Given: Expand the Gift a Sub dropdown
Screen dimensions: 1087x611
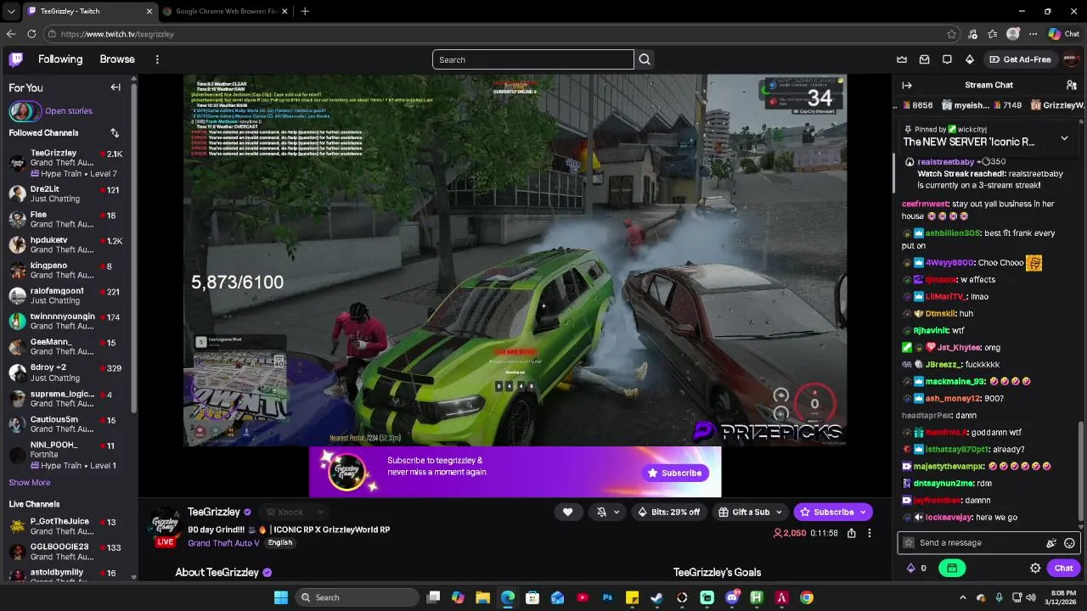Looking at the screenshot, I should (x=779, y=512).
